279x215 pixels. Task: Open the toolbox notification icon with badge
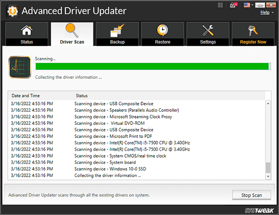(232, 5)
